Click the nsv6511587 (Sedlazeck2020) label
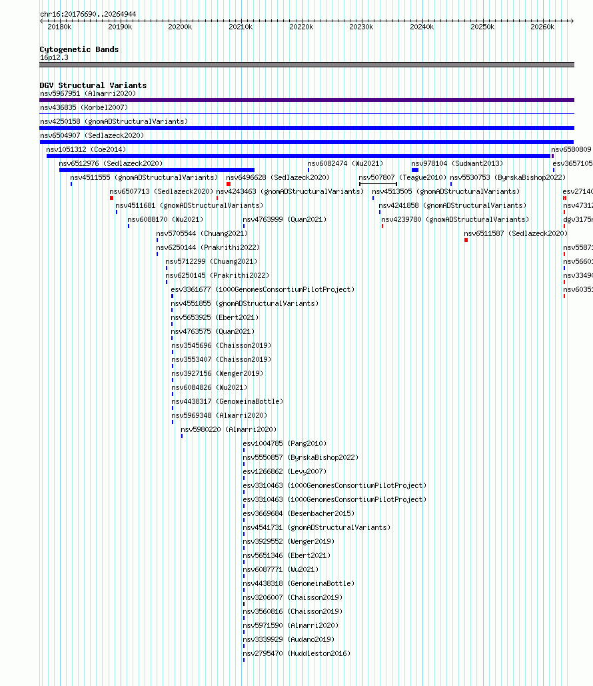The image size is (593, 686). pyautogui.click(x=516, y=233)
